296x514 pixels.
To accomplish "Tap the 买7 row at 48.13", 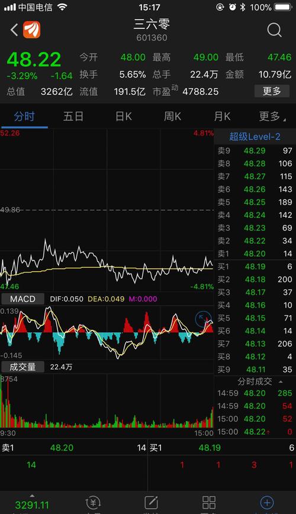I will pyautogui.click(x=255, y=344).
